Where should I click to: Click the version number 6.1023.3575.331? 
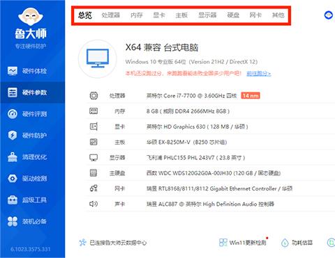point(31,249)
